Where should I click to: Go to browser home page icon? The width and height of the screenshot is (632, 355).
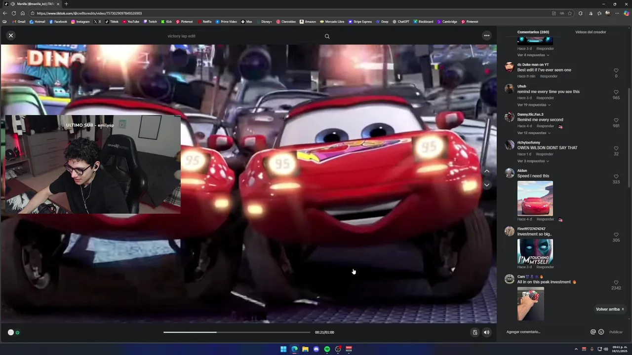(x=23, y=13)
